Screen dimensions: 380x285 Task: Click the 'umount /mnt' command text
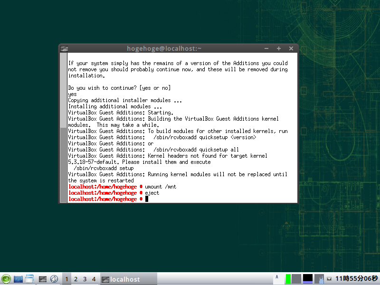[161, 187]
